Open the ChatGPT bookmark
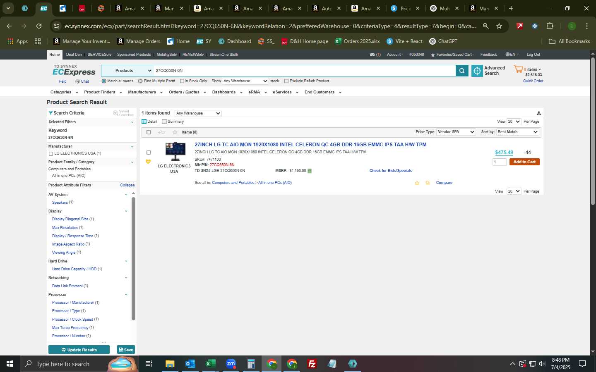 pyautogui.click(x=443, y=41)
